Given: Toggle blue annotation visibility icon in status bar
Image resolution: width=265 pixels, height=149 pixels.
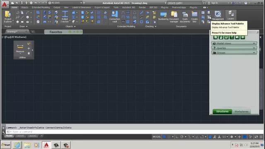Looking at the screenshot, I should pyautogui.click(x=210, y=137).
